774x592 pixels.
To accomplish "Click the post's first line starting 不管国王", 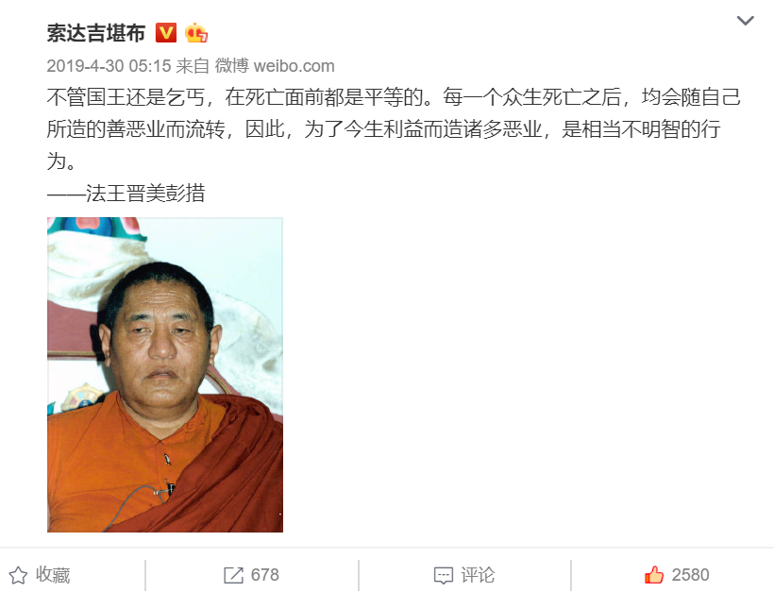I will click(394, 97).
